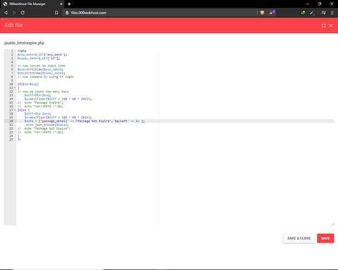Click the editor resize handle corner
This screenshot has height=270, width=338.
click(333, 224)
